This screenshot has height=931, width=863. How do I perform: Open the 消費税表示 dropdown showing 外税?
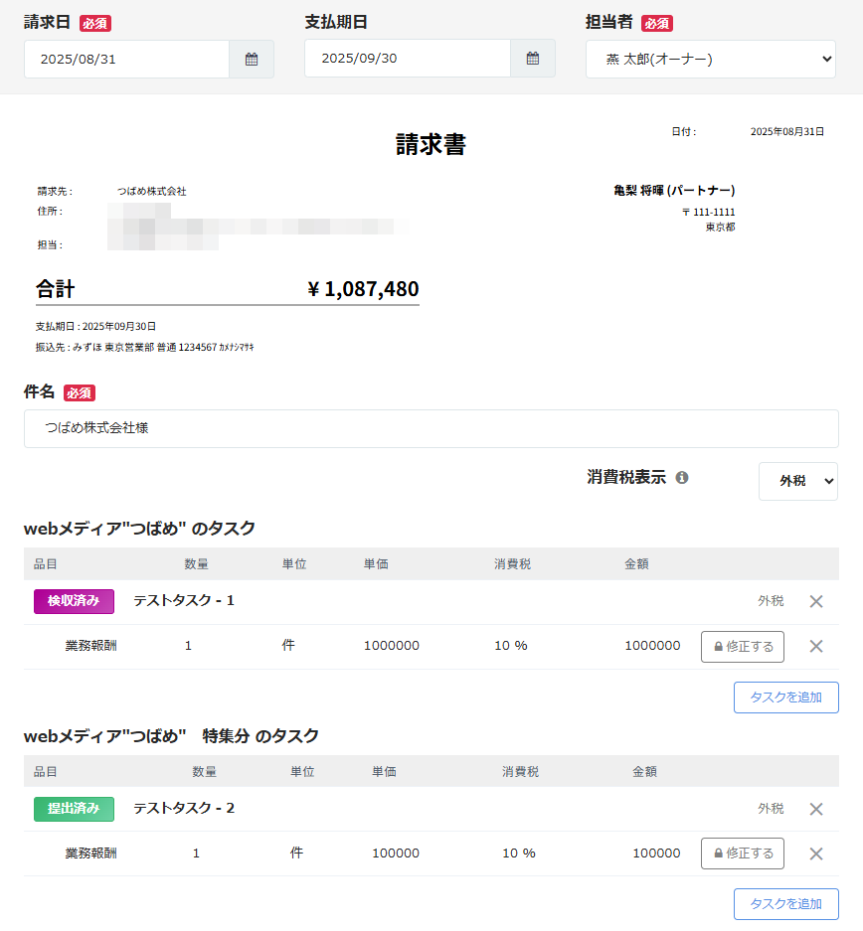click(x=798, y=481)
